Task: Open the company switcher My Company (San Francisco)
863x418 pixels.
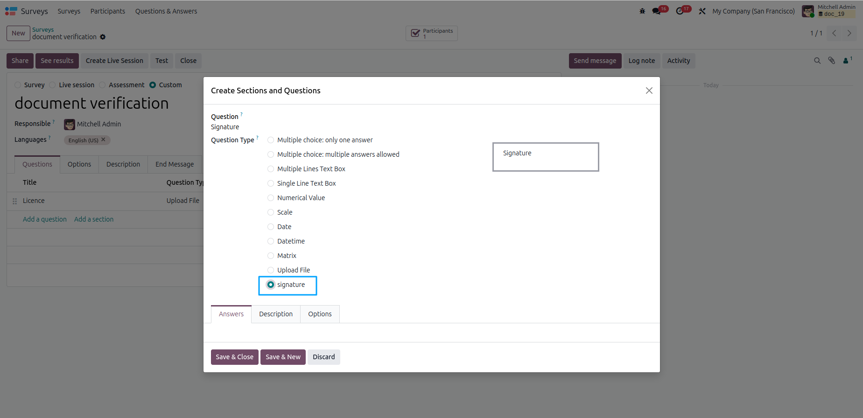Action: click(753, 11)
